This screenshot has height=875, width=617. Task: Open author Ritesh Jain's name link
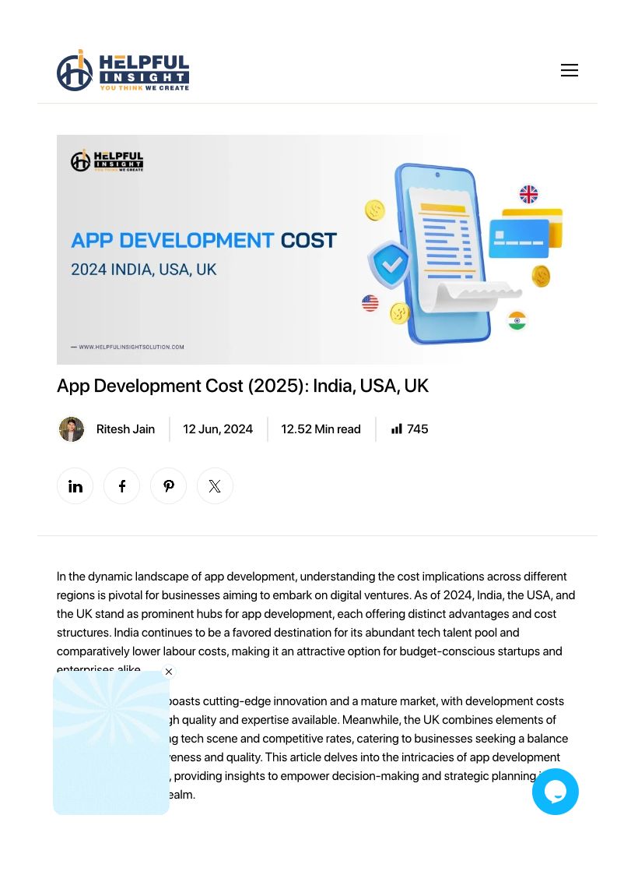[125, 429]
